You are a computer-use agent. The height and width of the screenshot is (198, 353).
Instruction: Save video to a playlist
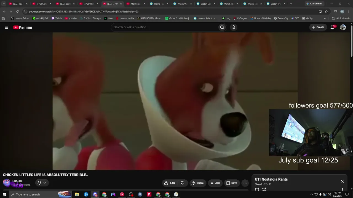(x=232, y=183)
